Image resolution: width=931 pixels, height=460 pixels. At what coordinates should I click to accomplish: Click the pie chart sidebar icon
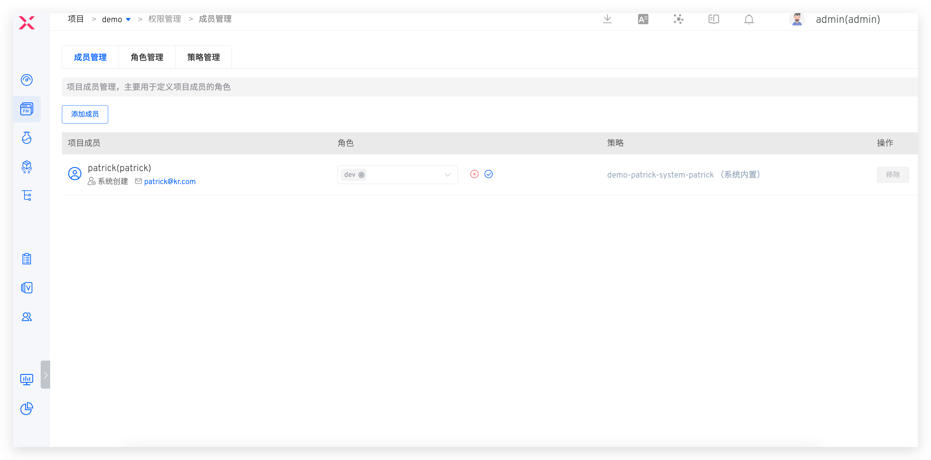(x=27, y=409)
